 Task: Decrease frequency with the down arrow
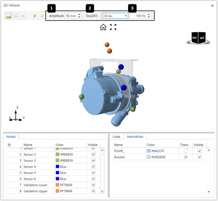click(x=149, y=17)
